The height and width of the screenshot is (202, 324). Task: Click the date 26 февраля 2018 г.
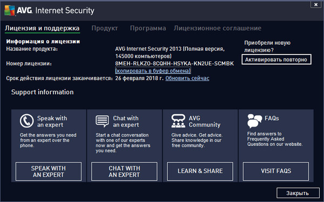[x=139, y=78]
